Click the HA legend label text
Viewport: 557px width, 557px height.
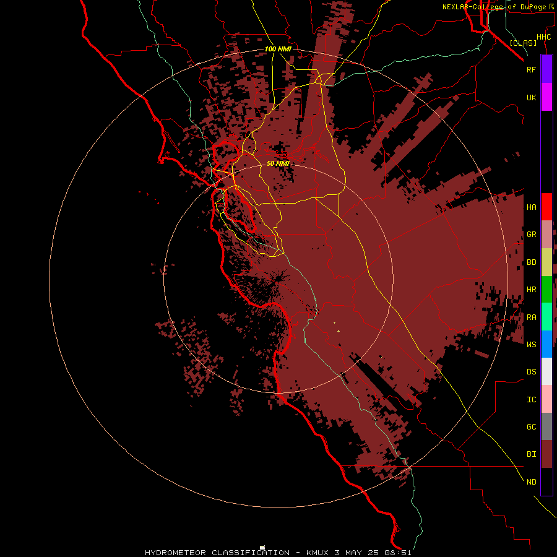click(531, 207)
